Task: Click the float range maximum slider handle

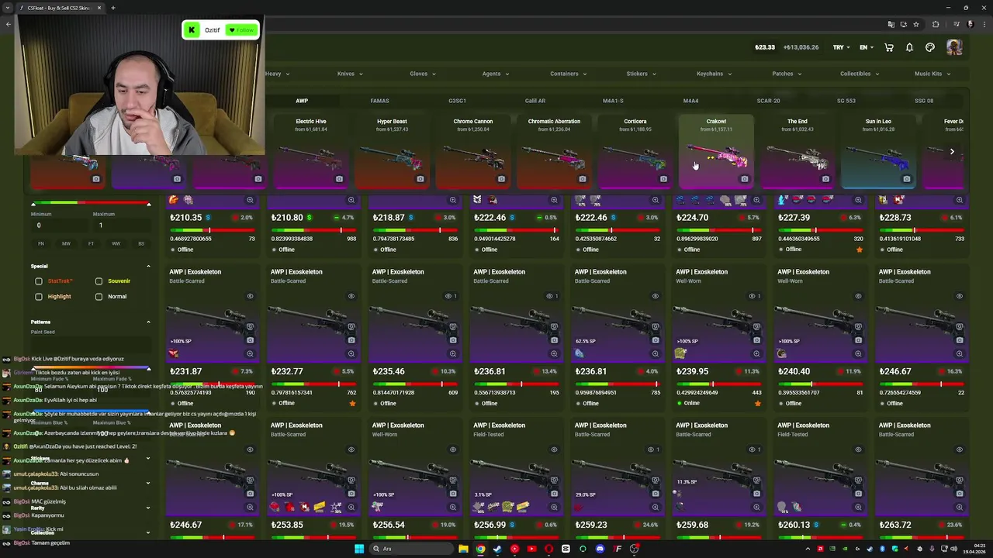Action: tap(148, 204)
